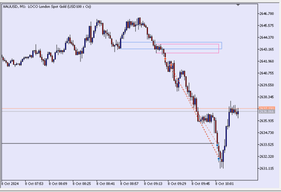The image size is (281, 192).
Task: Click the 2644.370 price scale label
Action: (x=267, y=37)
